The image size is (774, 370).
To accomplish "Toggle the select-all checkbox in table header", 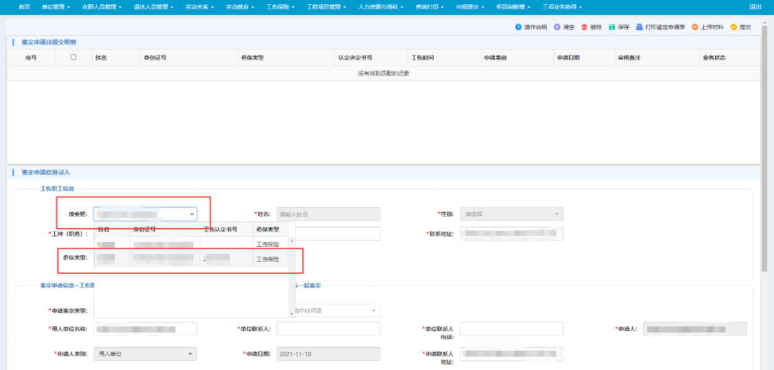I will 73,57.
